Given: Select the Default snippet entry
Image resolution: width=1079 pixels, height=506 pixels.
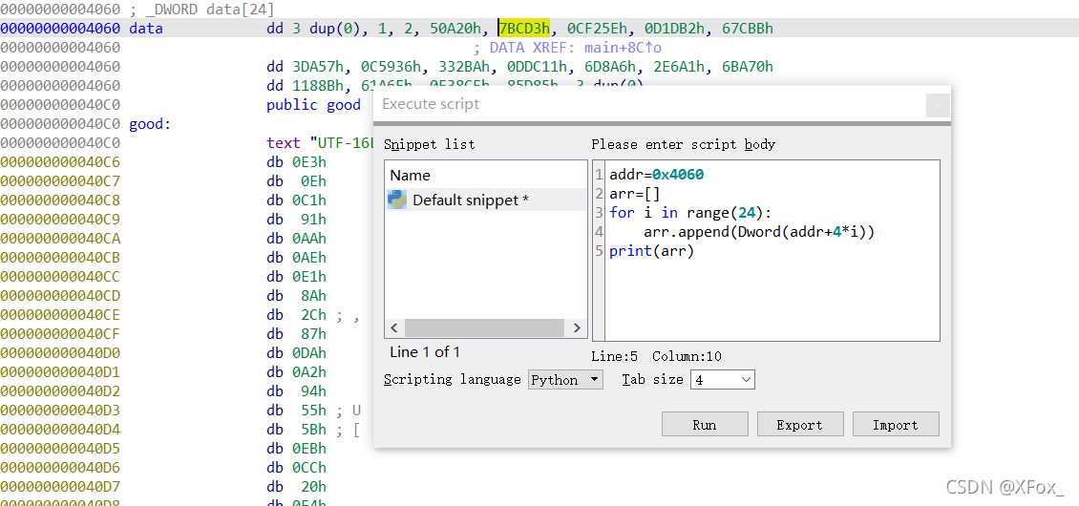Looking at the screenshot, I should click(x=486, y=200).
